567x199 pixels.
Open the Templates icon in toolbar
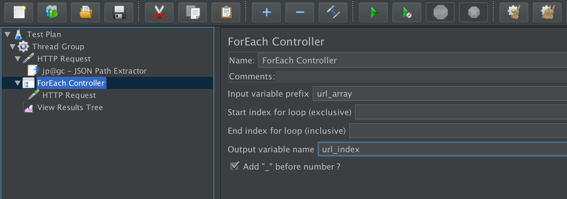tap(52, 12)
